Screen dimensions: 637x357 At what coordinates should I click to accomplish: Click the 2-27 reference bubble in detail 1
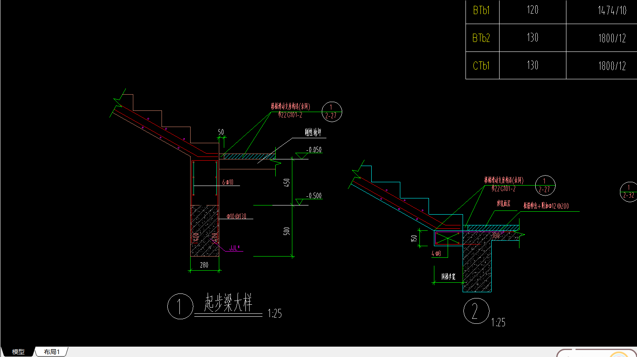[331, 112]
